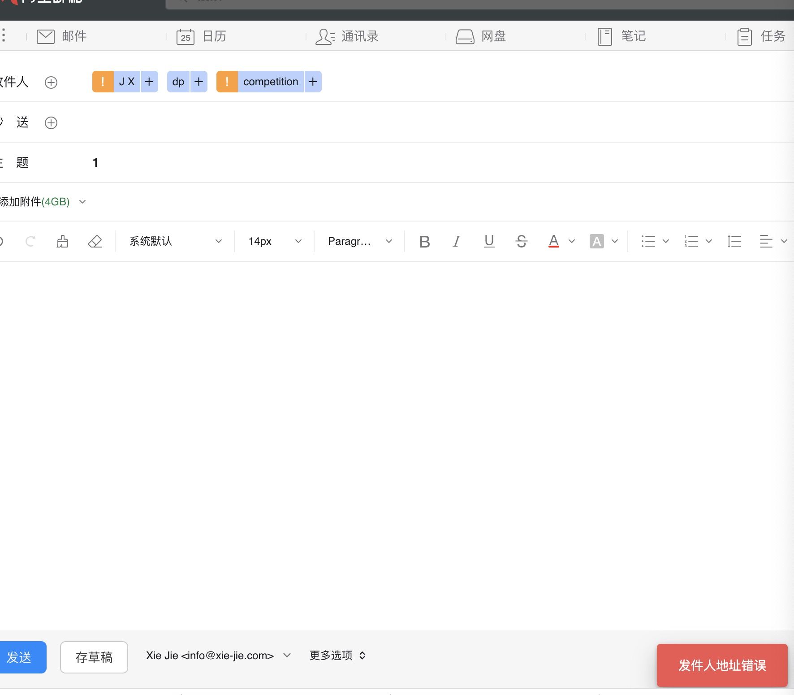Open bulleted list style arrow
This screenshot has height=695, width=794.
(x=666, y=241)
